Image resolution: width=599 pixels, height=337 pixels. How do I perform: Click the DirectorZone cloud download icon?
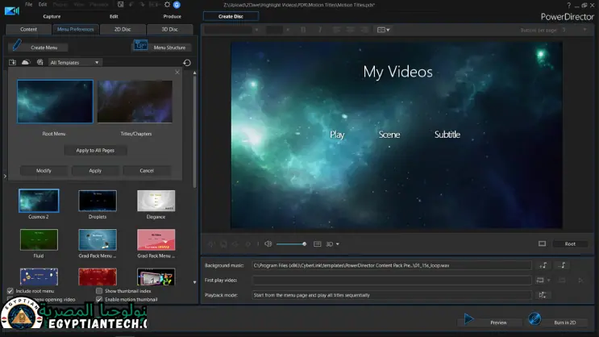coord(26,62)
